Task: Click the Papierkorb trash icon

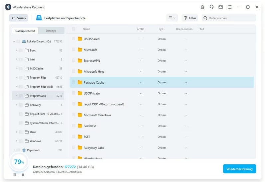Action: tap(24, 150)
